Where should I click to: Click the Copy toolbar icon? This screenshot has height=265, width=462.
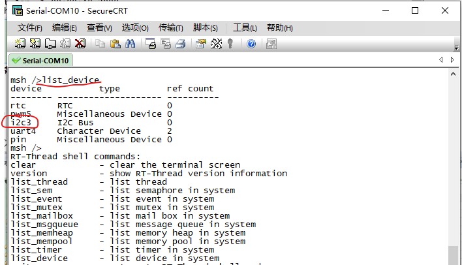100,44
